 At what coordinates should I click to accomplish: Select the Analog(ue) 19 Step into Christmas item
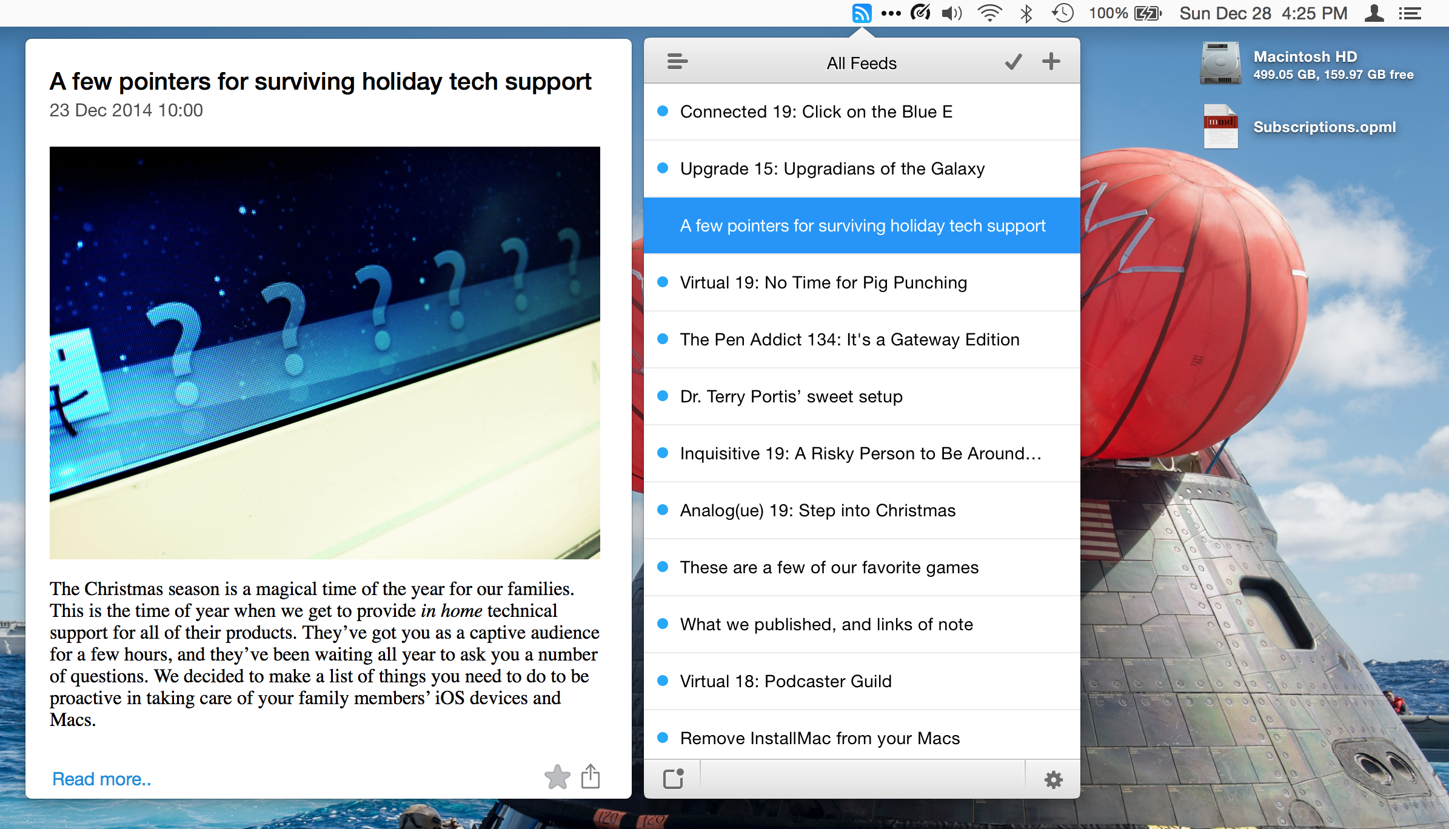pyautogui.click(x=863, y=510)
